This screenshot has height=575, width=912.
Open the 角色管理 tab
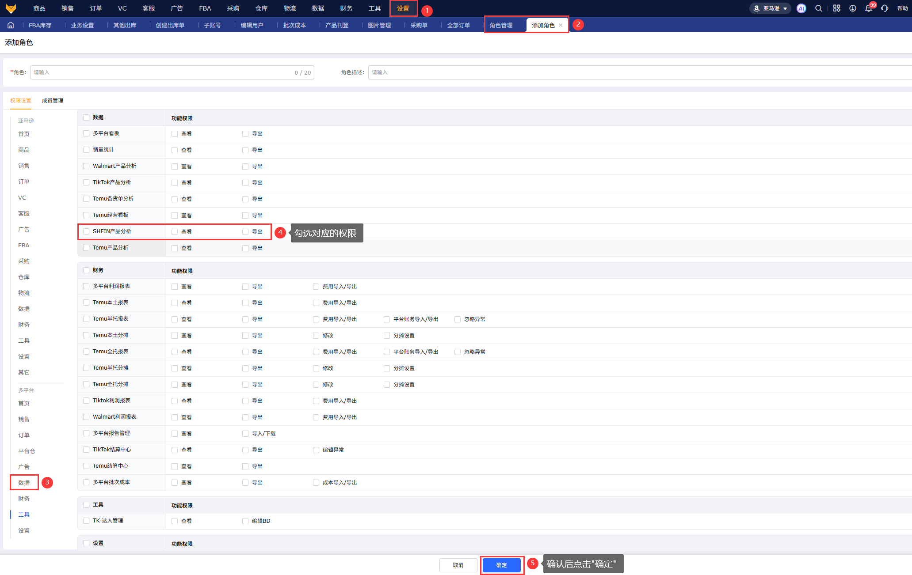click(x=501, y=25)
